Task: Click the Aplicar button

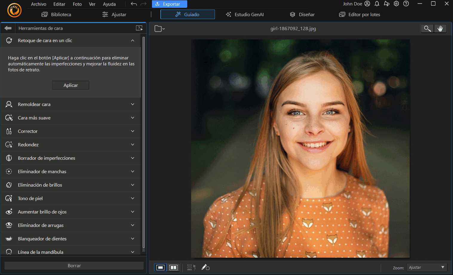Action: tap(70, 85)
